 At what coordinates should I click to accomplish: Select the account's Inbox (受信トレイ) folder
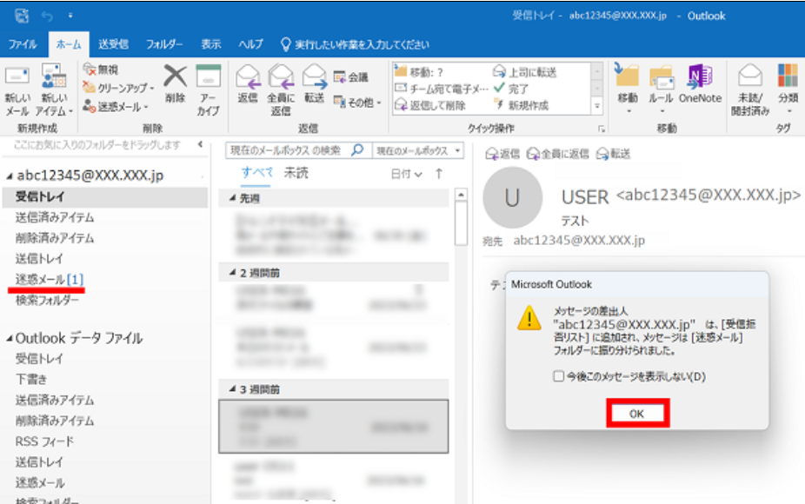105,196
